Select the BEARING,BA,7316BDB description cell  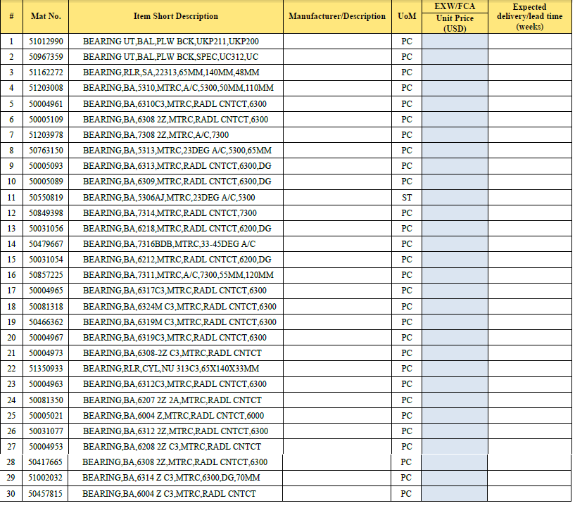tap(169, 244)
